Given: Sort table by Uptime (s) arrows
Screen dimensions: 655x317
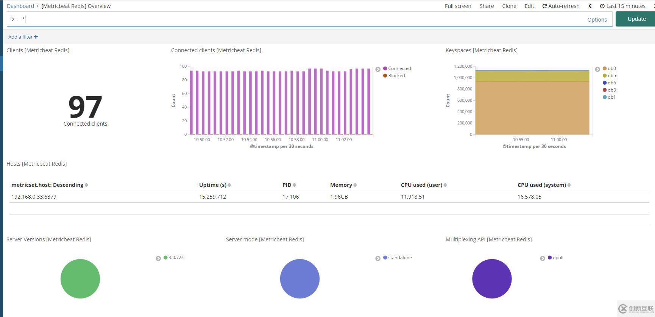Looking at the screenshot, I should point(229,185).
